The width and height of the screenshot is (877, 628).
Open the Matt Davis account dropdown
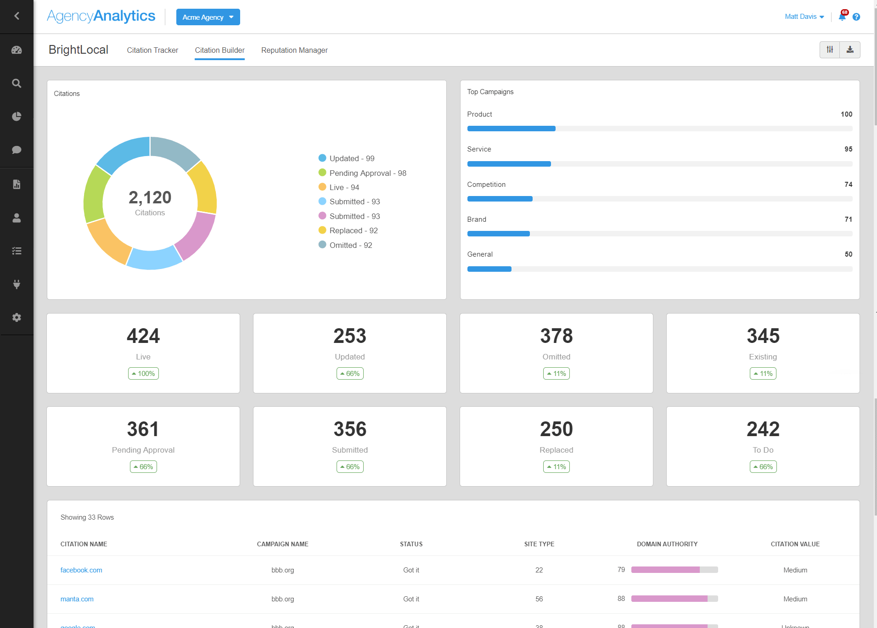(804, 17)
